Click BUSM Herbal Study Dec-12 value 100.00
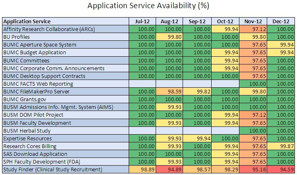This screenshot has width=297, height=175. click(281, 131)
